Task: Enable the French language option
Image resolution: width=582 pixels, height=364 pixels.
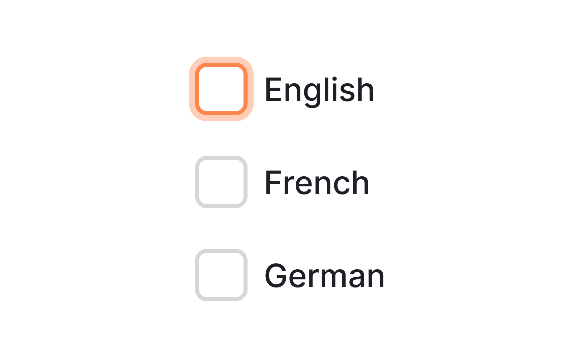Action: click(221, 182)
